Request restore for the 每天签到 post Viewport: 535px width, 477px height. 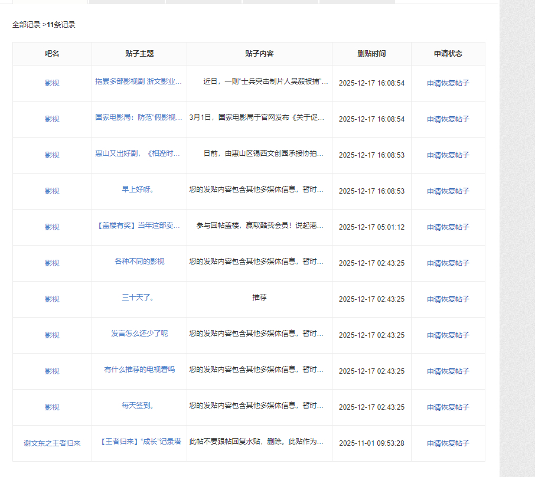pyautogui.click(x=448, y=407)
